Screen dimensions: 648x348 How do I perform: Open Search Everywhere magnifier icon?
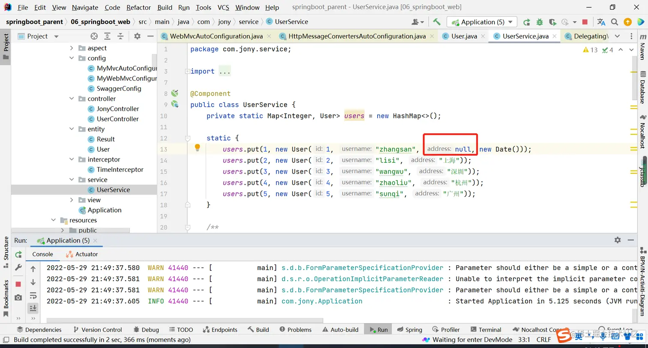(x=615, y=22)
